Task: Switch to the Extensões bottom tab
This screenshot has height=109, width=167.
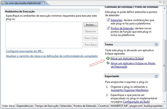Action: coord(66,106)
